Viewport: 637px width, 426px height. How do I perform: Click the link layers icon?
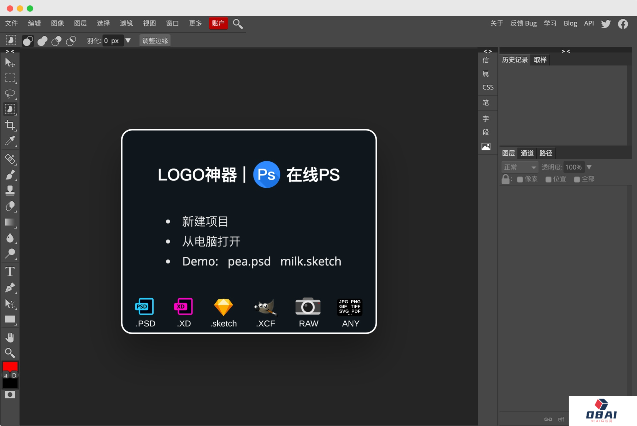[548, 419]
